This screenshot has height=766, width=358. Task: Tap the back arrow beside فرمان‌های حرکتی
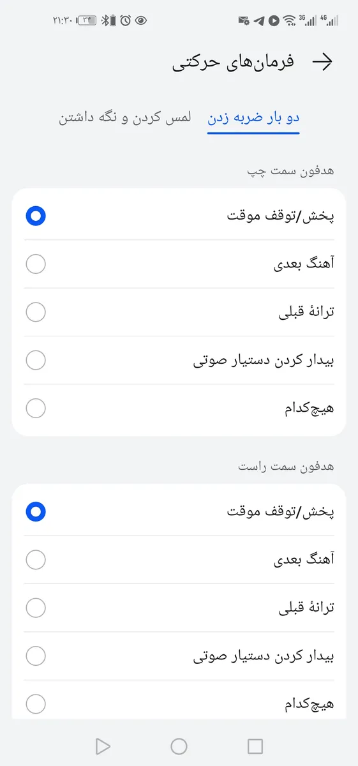pyautogui.click(x=323, y=61)
